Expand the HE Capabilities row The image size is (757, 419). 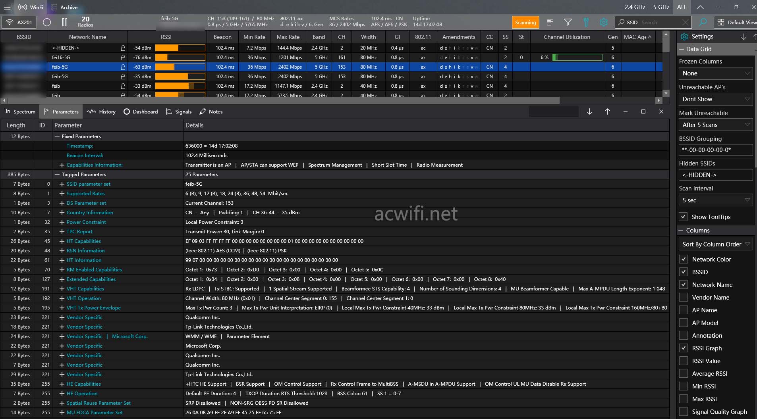[x=62, y=384]
